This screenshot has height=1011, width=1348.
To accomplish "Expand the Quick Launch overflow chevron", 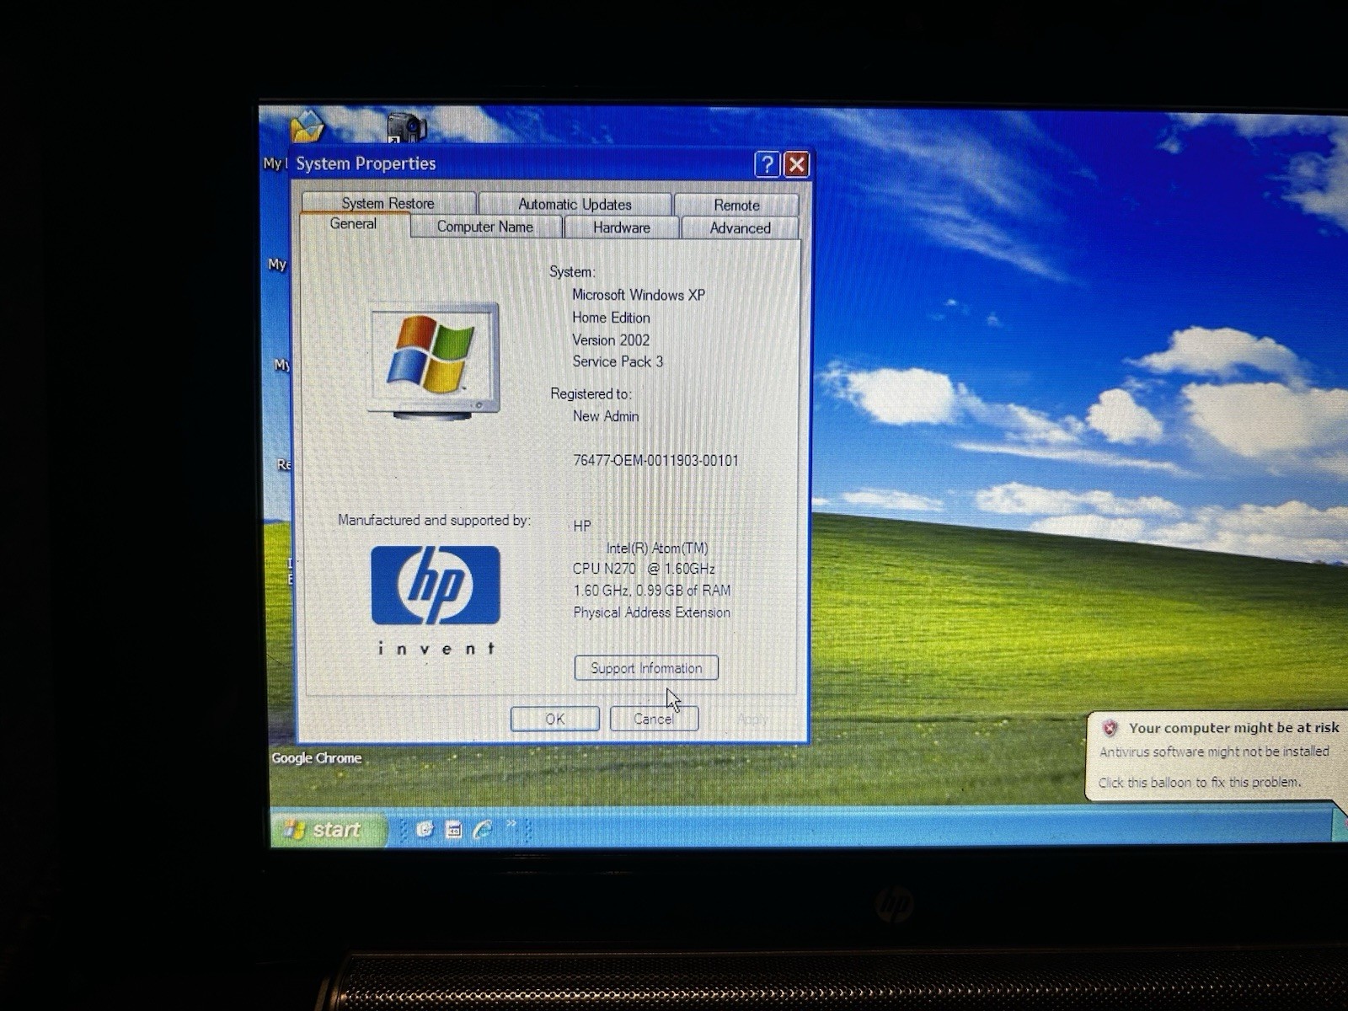I will [x=511, y=824].
